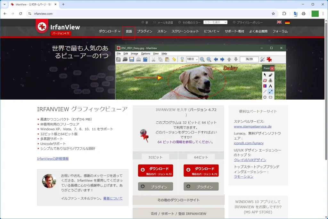
Task: Open the icons8.com/lunacy link
Action: pos(249,143)
